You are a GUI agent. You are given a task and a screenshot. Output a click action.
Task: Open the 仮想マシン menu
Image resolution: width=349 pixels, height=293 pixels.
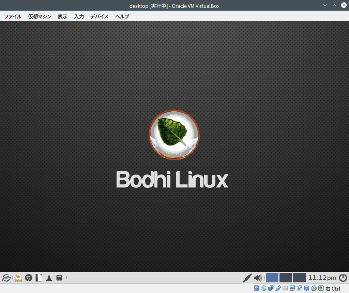pyautogui.click(x=40, y=16)
